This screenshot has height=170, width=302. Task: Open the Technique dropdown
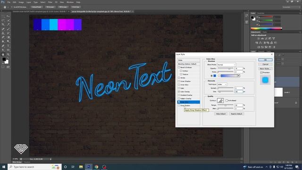pos(222,85)
